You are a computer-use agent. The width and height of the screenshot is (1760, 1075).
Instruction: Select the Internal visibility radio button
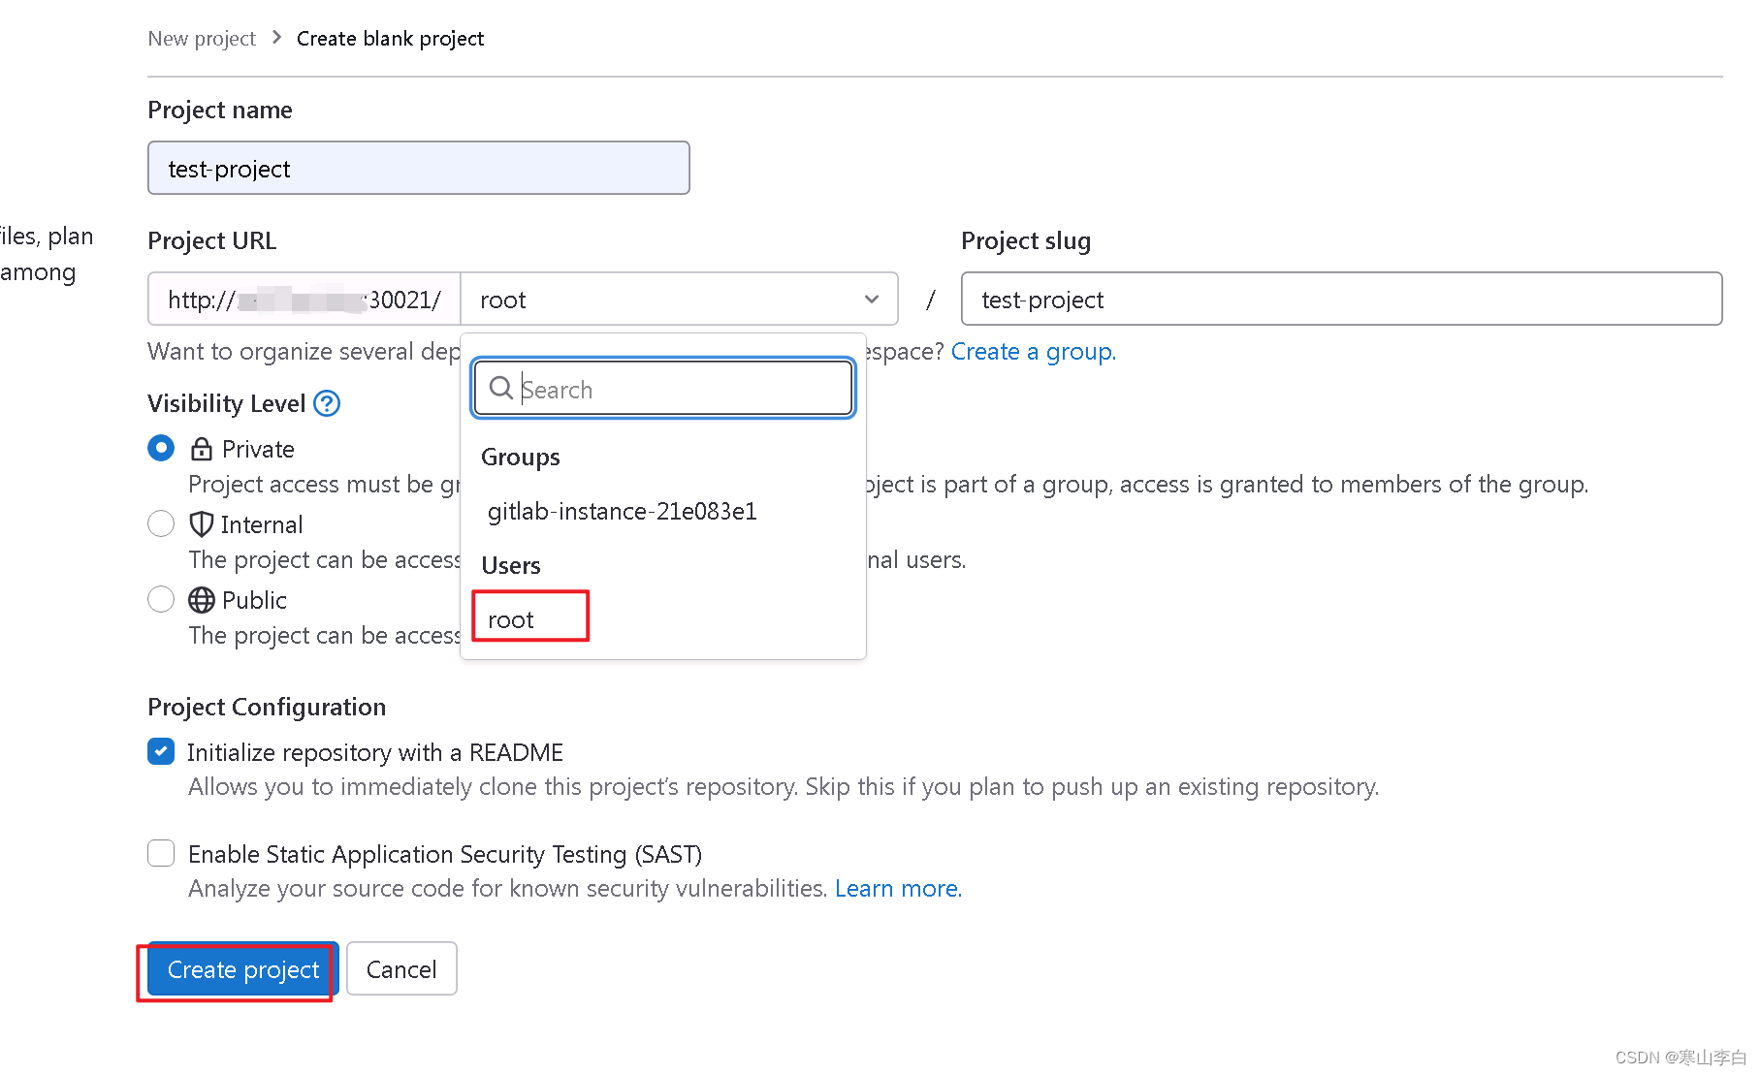point(161,523)
